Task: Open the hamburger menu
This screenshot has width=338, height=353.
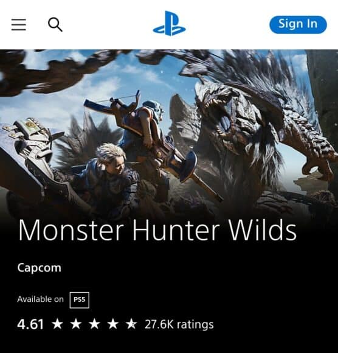Action: coord(19,24)
